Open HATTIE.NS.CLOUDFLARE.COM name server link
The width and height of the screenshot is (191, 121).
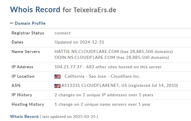[x=87, y=52]
